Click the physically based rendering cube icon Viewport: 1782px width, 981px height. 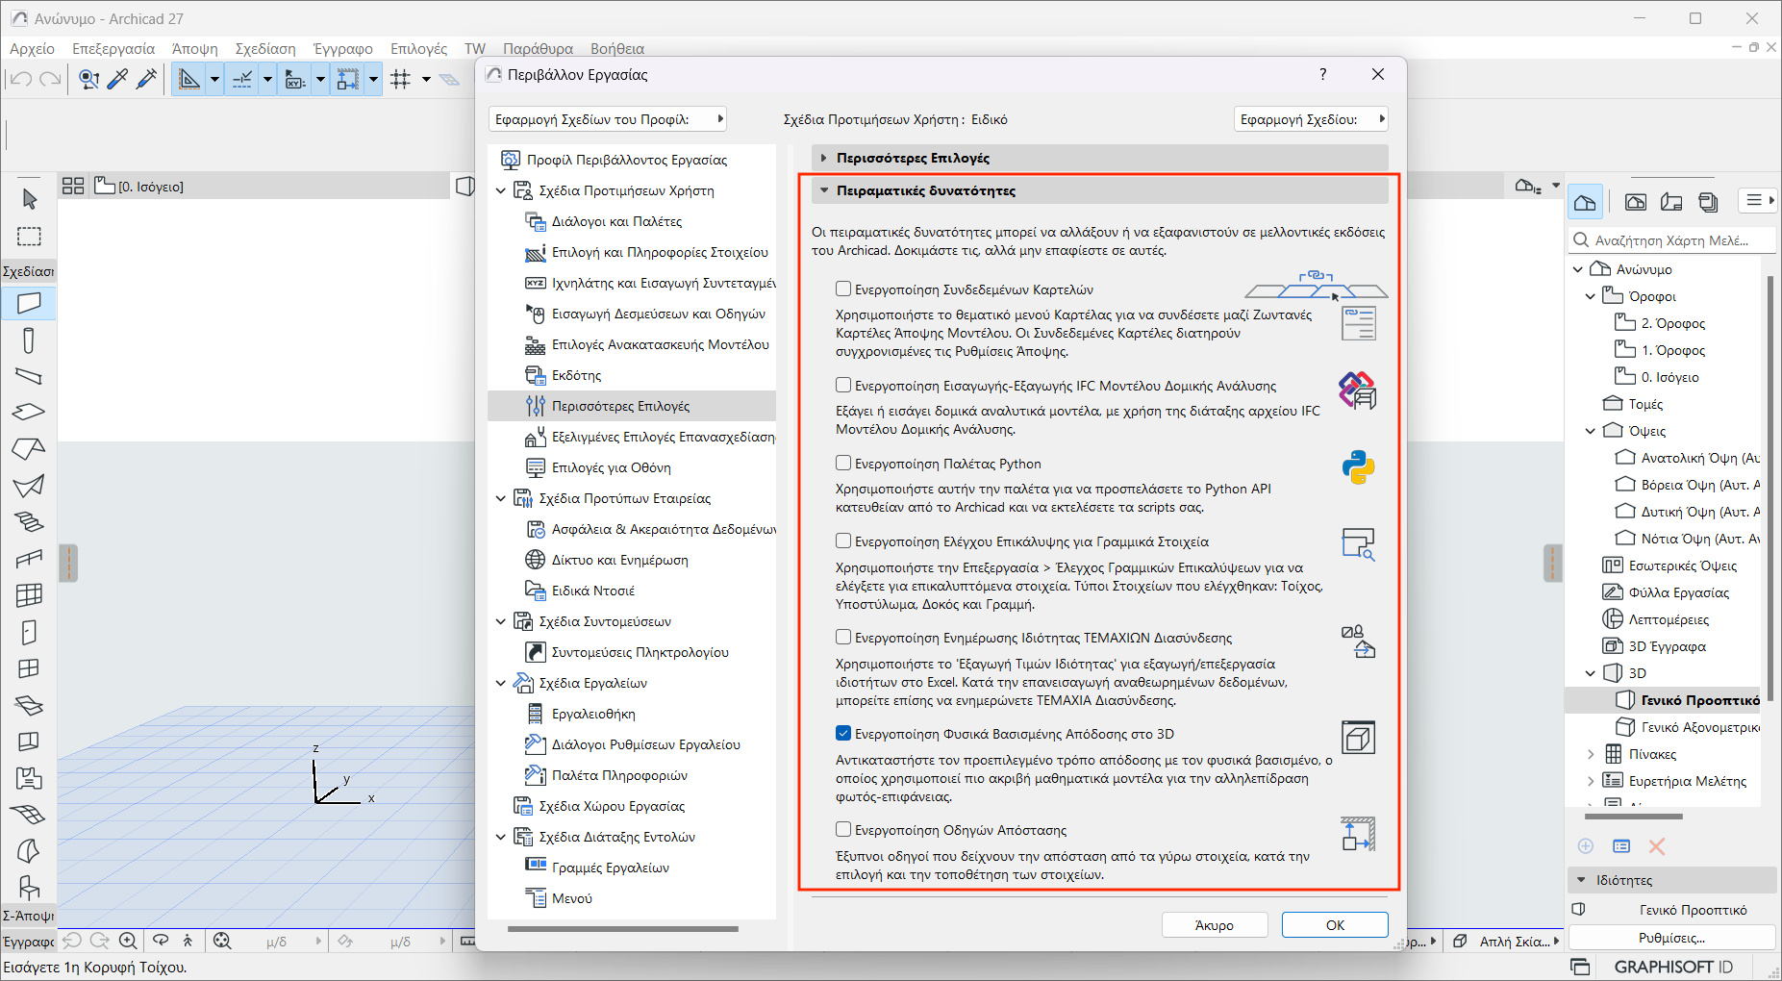click(1358, 738)
